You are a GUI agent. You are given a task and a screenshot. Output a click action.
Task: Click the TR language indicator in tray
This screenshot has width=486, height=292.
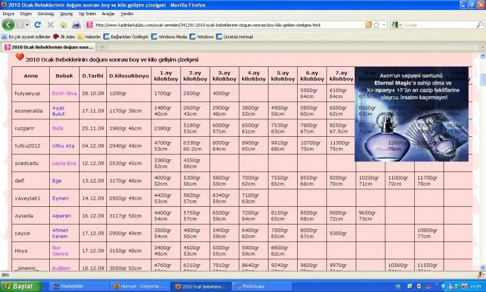point(398,286)
